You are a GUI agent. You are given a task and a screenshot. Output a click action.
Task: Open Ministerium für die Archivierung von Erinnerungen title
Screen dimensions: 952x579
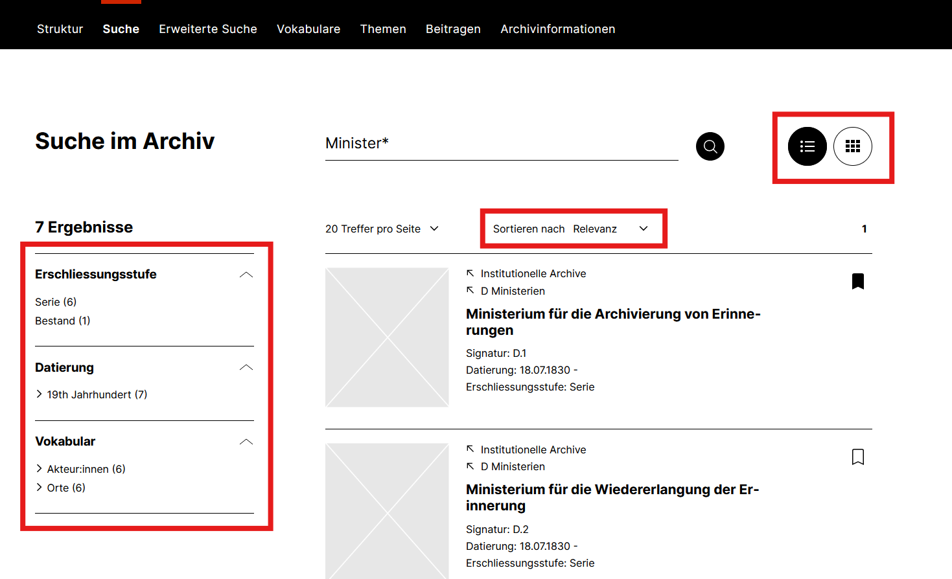(x=613, y=322)
